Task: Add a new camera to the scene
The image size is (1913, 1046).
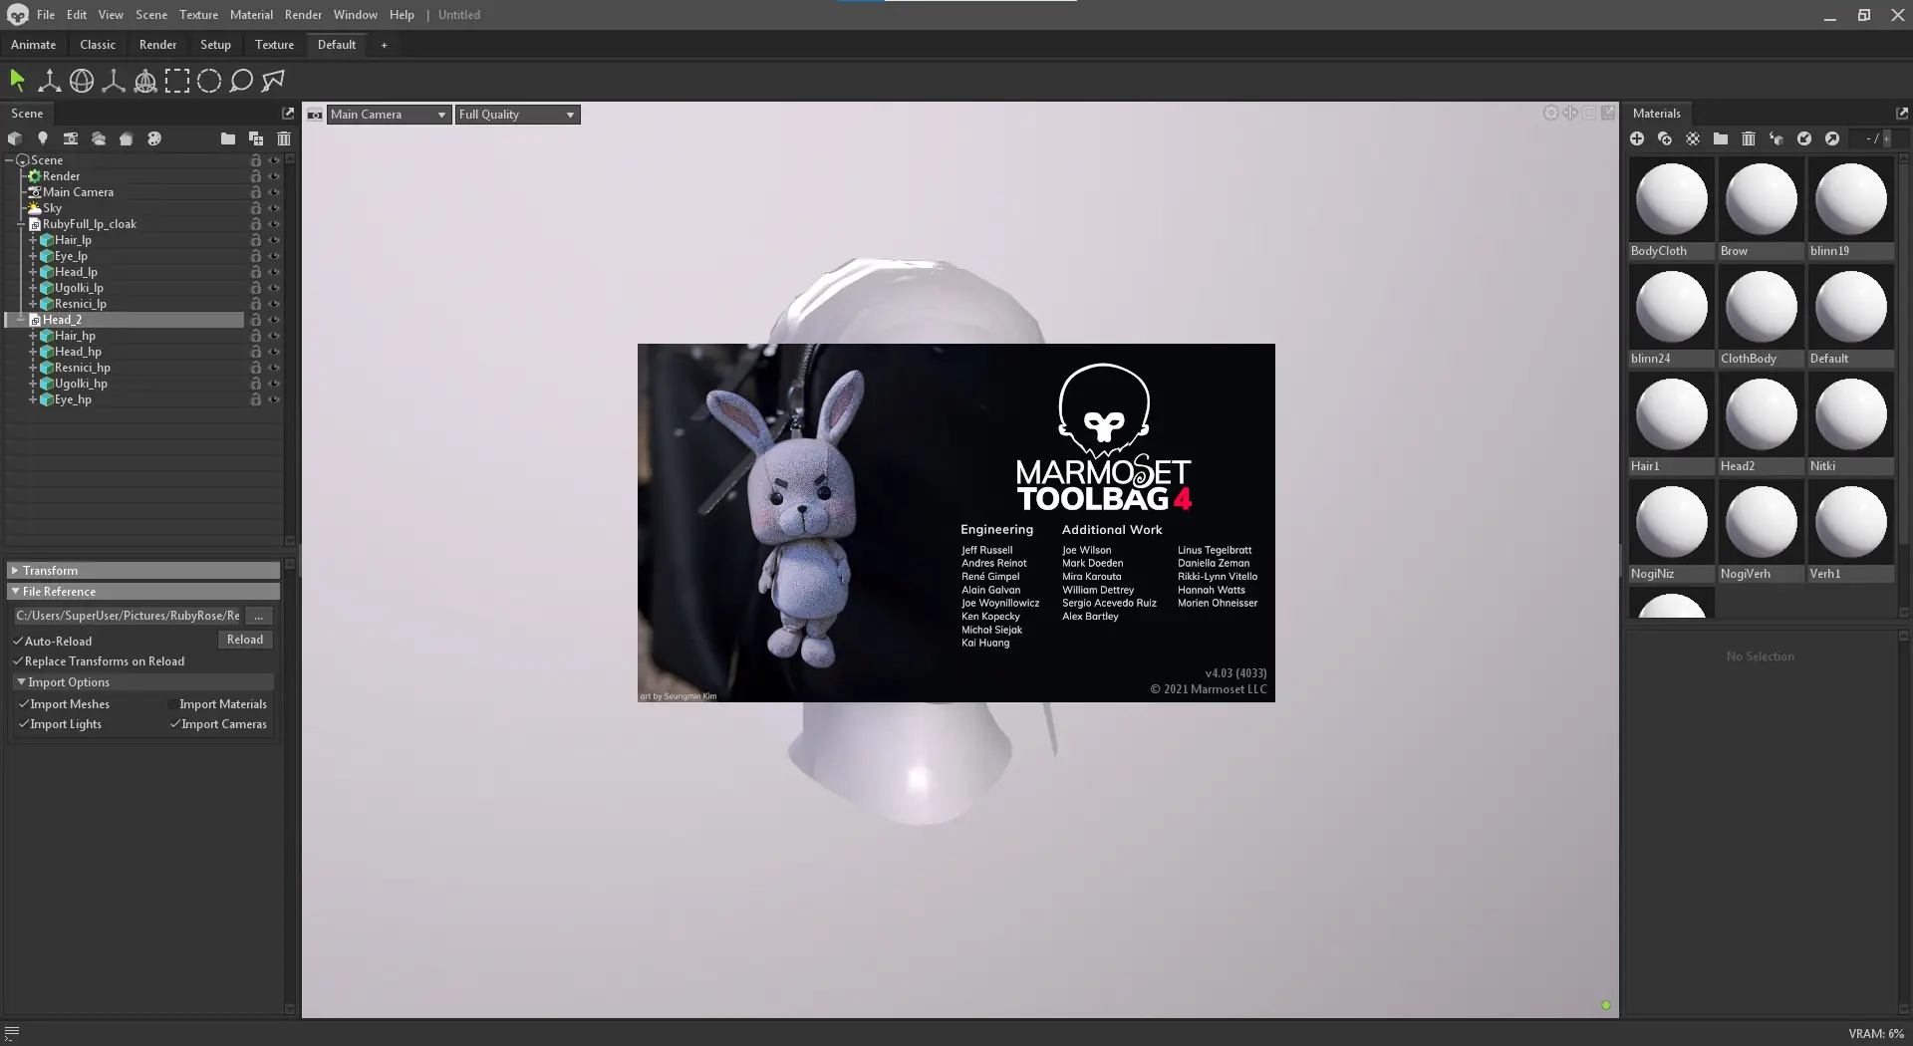Action: pyautogui.click(x=71, y=138)
